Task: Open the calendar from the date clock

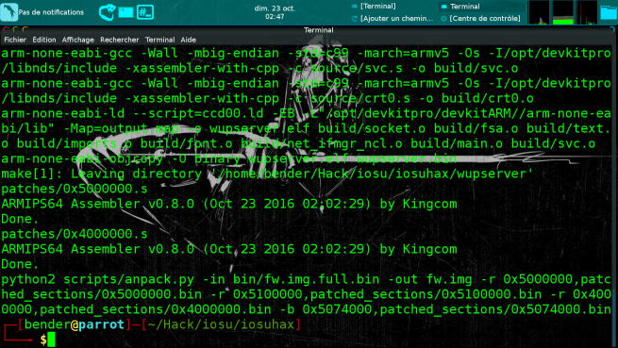Action: [275, 12]
